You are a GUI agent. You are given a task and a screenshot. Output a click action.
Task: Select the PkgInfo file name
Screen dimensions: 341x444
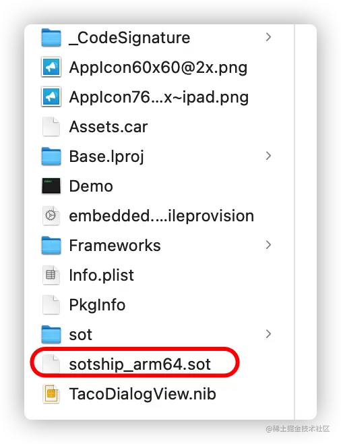(x=97, y=305)
